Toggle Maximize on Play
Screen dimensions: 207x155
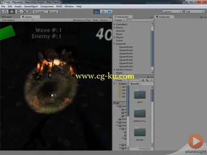click(82, 20)
